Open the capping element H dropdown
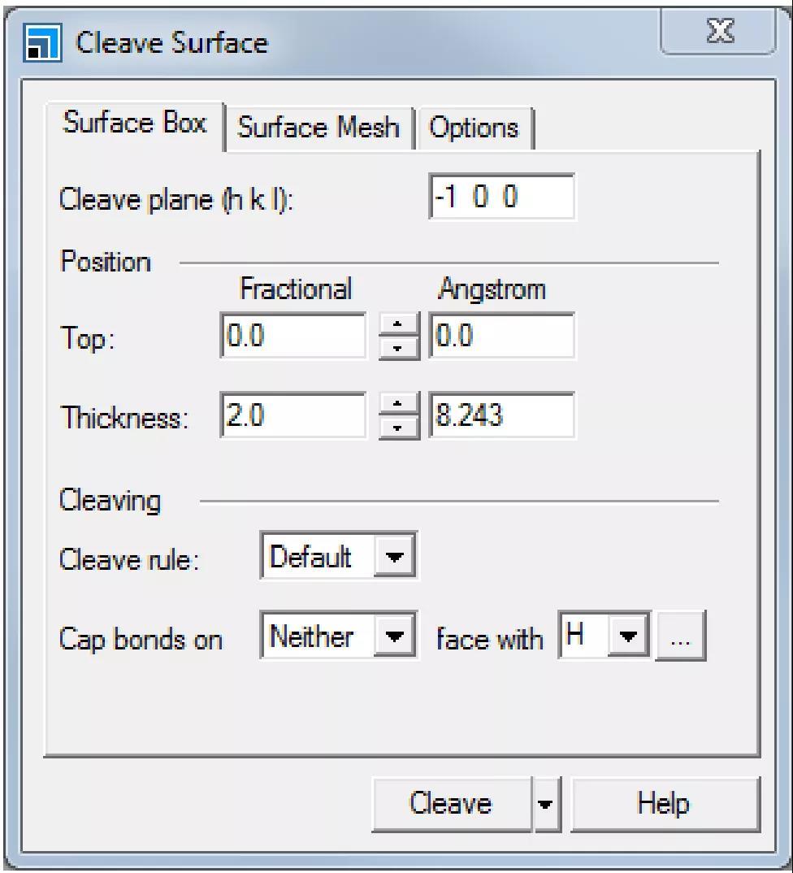 [631, 637]
